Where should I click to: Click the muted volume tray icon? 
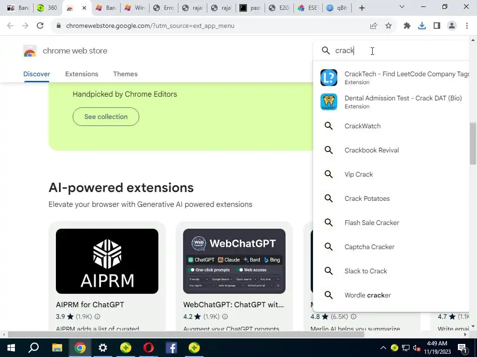coord(416,348)
